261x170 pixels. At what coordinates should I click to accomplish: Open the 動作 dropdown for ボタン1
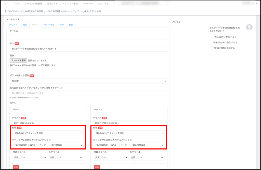[48, 133]
